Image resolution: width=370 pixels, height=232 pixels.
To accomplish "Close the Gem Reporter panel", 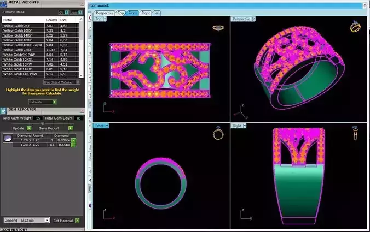I will [82, 111].
